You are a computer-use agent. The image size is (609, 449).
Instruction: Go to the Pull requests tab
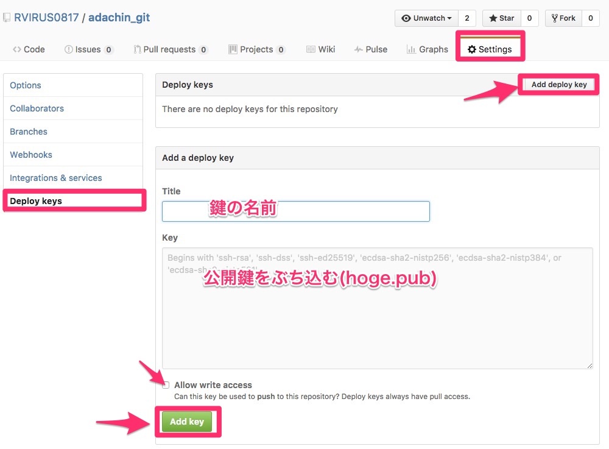[x=171, y=49]
